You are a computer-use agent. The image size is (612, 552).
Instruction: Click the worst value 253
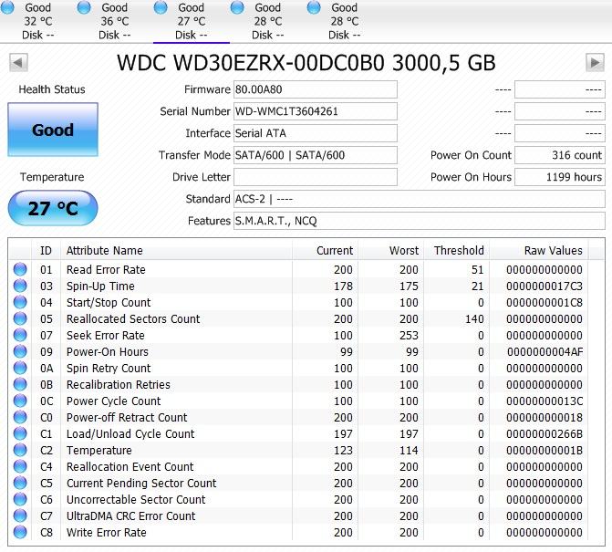click(409, 336)
